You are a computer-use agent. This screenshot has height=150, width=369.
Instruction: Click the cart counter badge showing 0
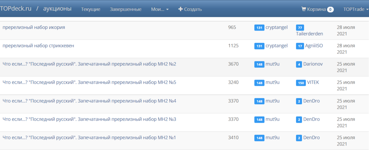tap(330, 10)
